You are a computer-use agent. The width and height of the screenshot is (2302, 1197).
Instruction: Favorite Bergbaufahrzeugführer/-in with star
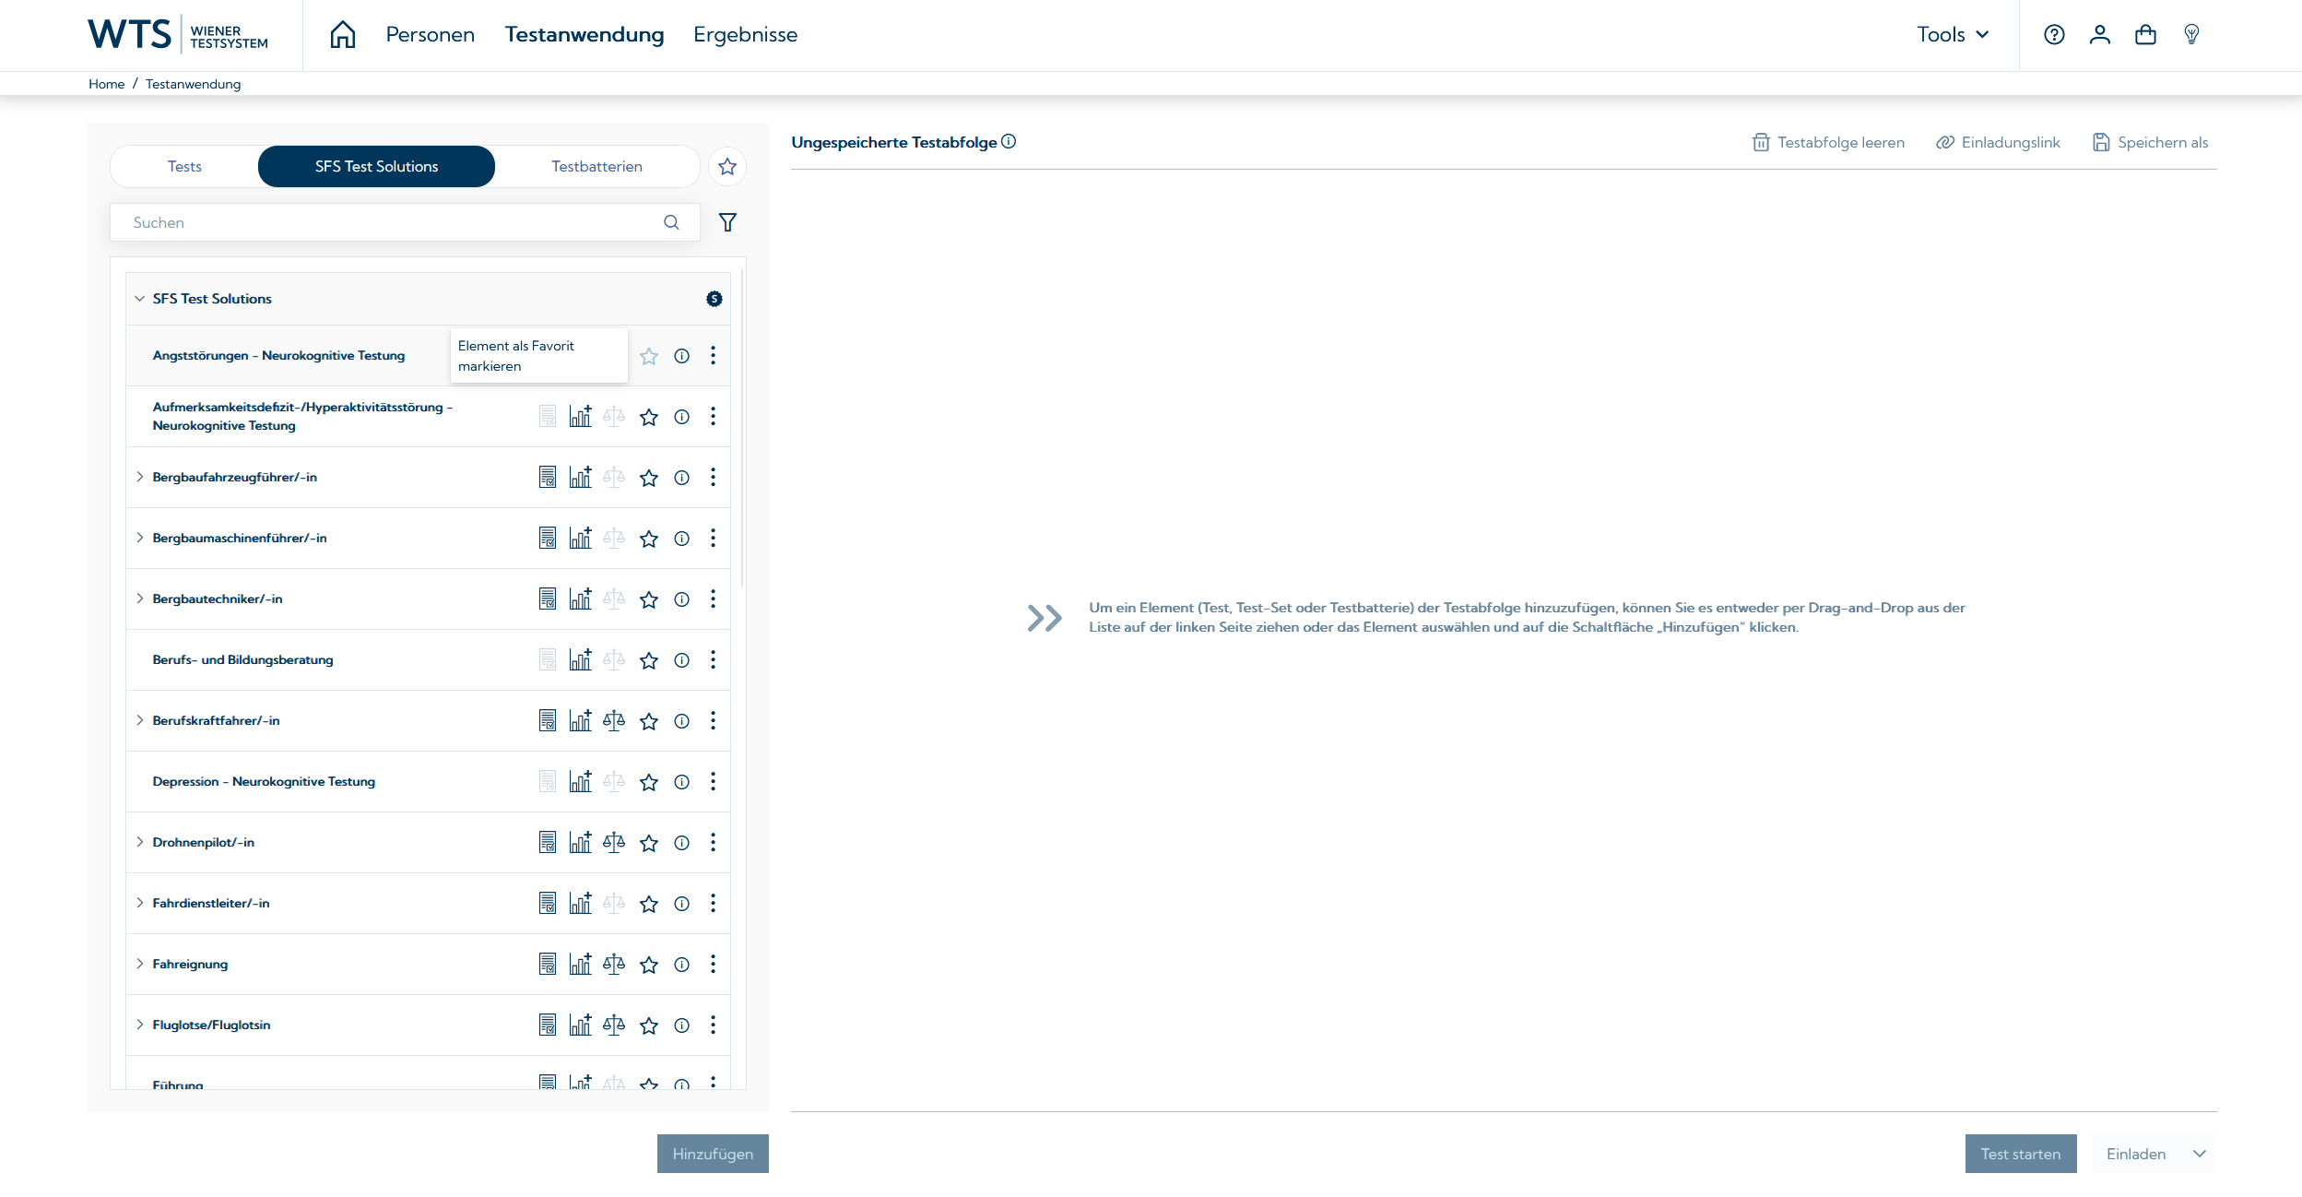pos(649,478)
